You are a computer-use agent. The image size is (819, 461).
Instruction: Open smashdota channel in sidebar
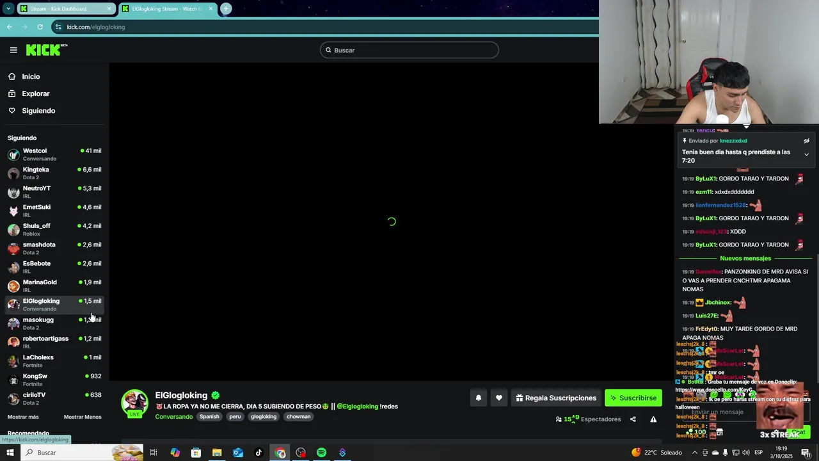point(54,248)
